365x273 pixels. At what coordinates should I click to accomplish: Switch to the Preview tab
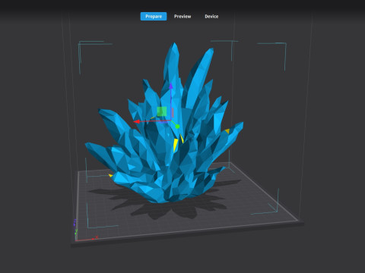(x=182, y=17)
